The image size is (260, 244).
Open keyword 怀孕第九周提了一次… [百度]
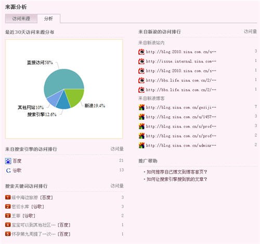click(41, 234)
